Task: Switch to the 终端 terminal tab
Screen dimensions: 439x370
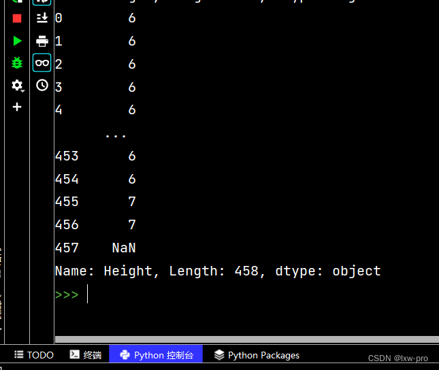Action: click(86, 355)
